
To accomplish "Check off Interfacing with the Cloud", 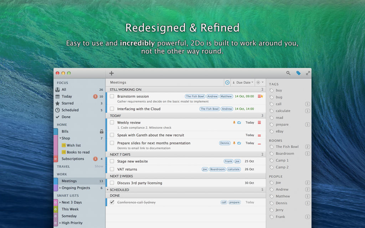I will pos(112,109).
